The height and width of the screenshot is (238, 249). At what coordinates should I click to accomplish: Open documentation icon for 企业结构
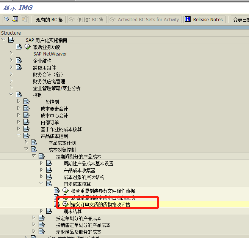19,60
